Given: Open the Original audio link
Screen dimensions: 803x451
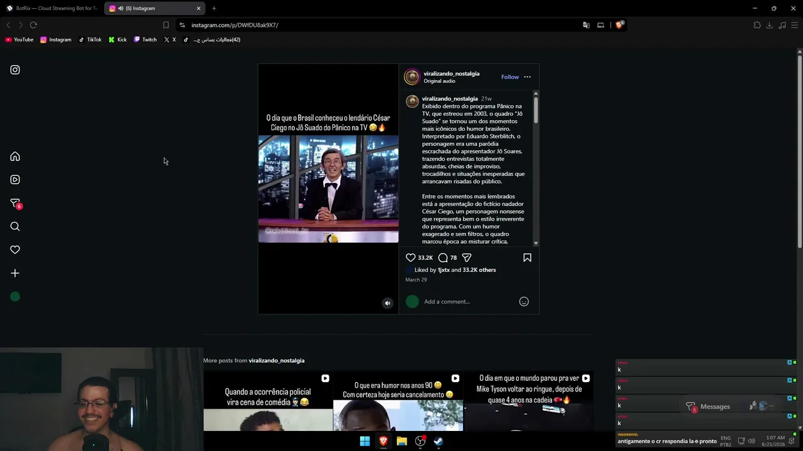Looking at the screenshot, I should 439,81.
